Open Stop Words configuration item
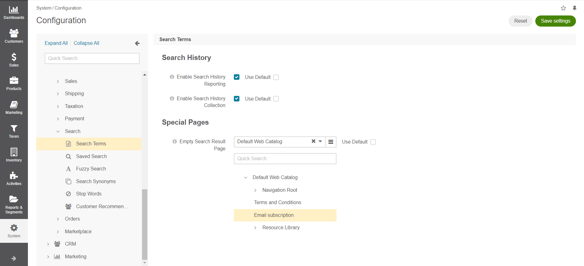Image resolution: width=584 pixels, height=266 pixels. [x=89, y=194]
